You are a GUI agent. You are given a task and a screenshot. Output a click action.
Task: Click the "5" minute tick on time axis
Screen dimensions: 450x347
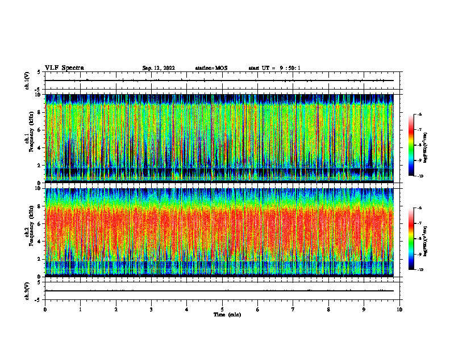pos(222,310)
